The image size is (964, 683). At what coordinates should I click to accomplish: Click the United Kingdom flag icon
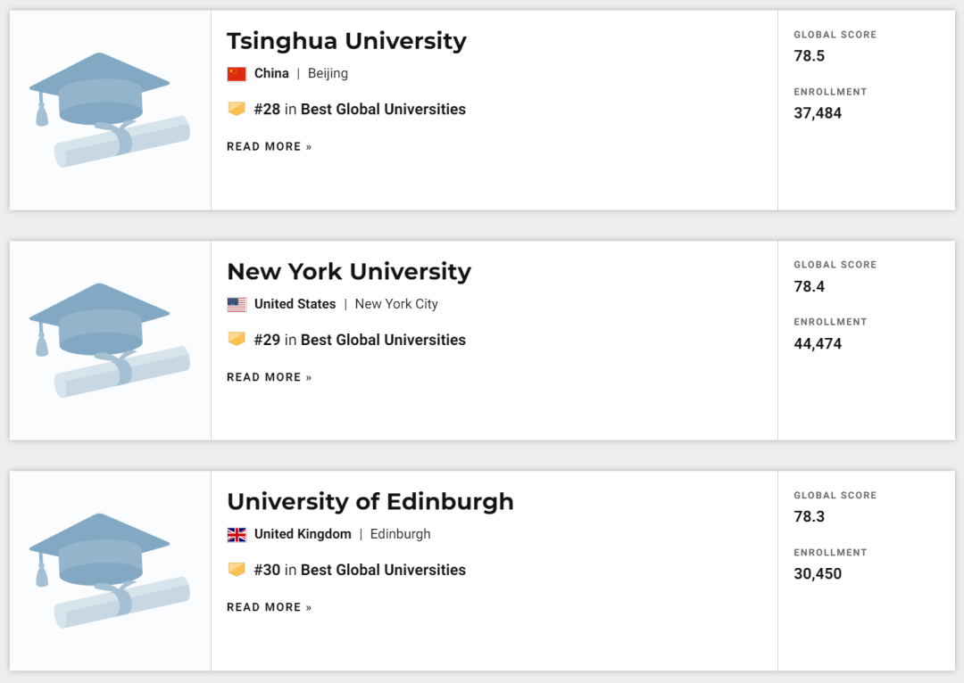(237, 534)
